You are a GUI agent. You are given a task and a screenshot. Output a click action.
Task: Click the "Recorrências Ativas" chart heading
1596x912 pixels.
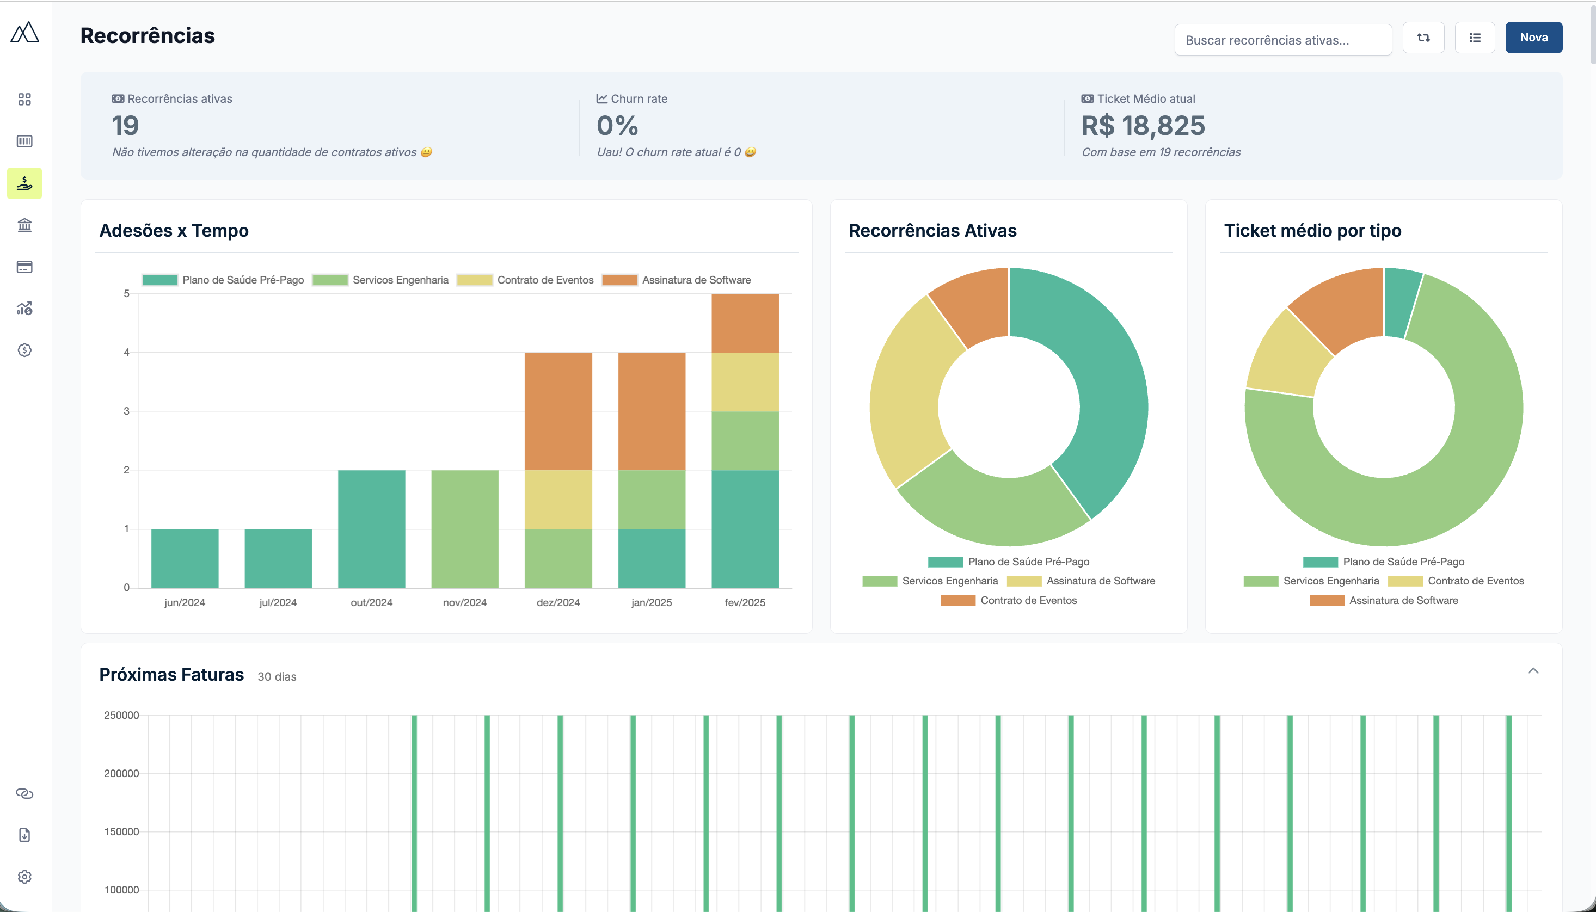pyautogui.click(x=932, y=231)
